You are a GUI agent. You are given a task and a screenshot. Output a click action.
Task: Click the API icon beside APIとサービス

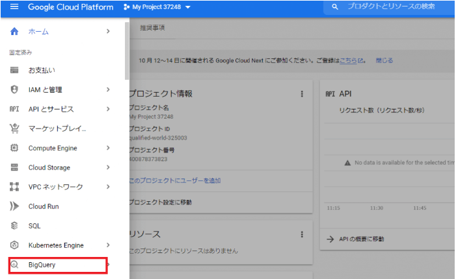[14, 109]
